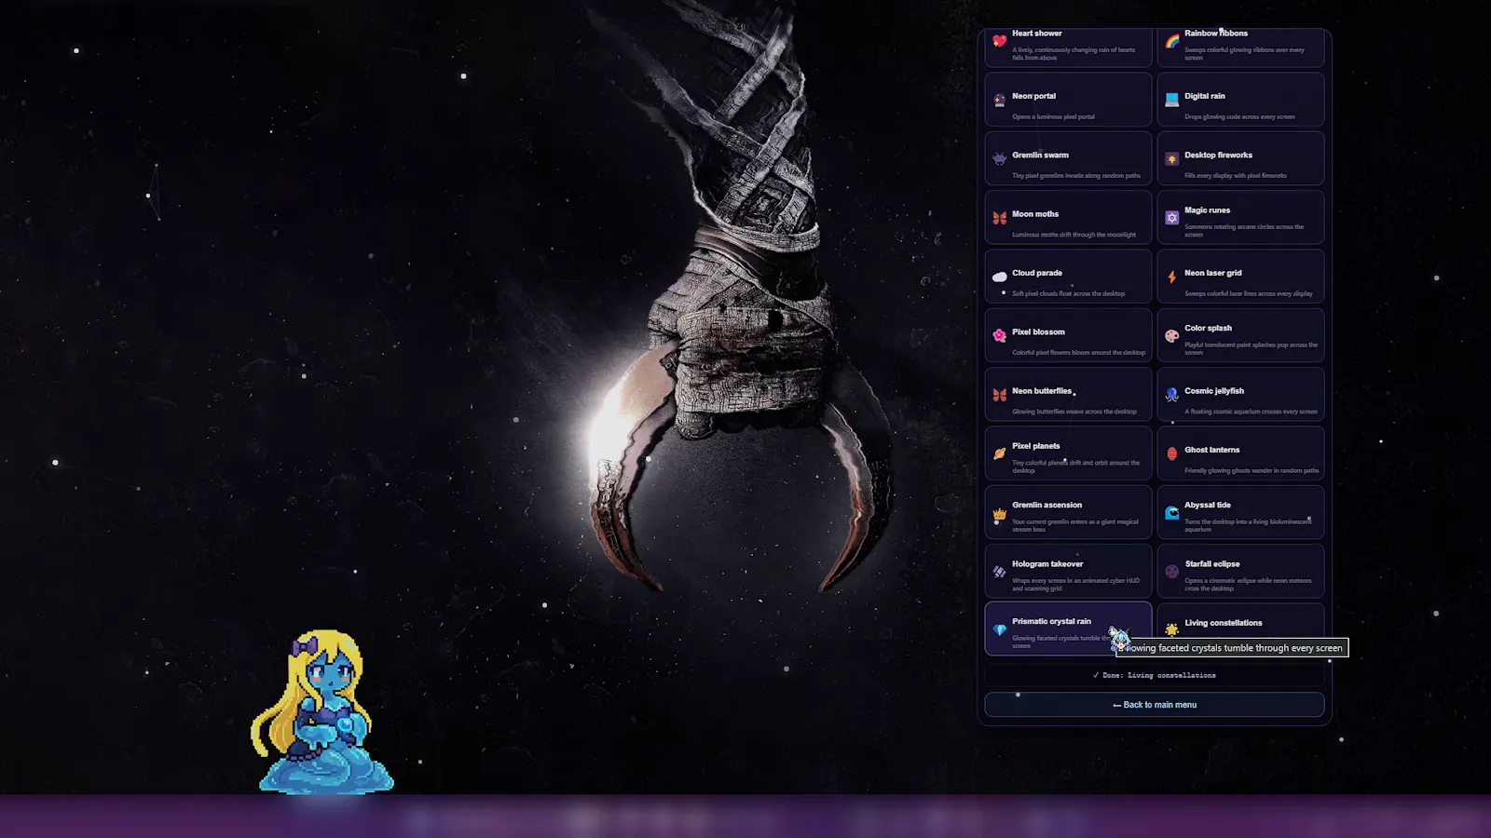The height and width of the screenshot is (838, 1491).
Task: Click the heart icon of Heart shower
Action: [x=999, y=41]
